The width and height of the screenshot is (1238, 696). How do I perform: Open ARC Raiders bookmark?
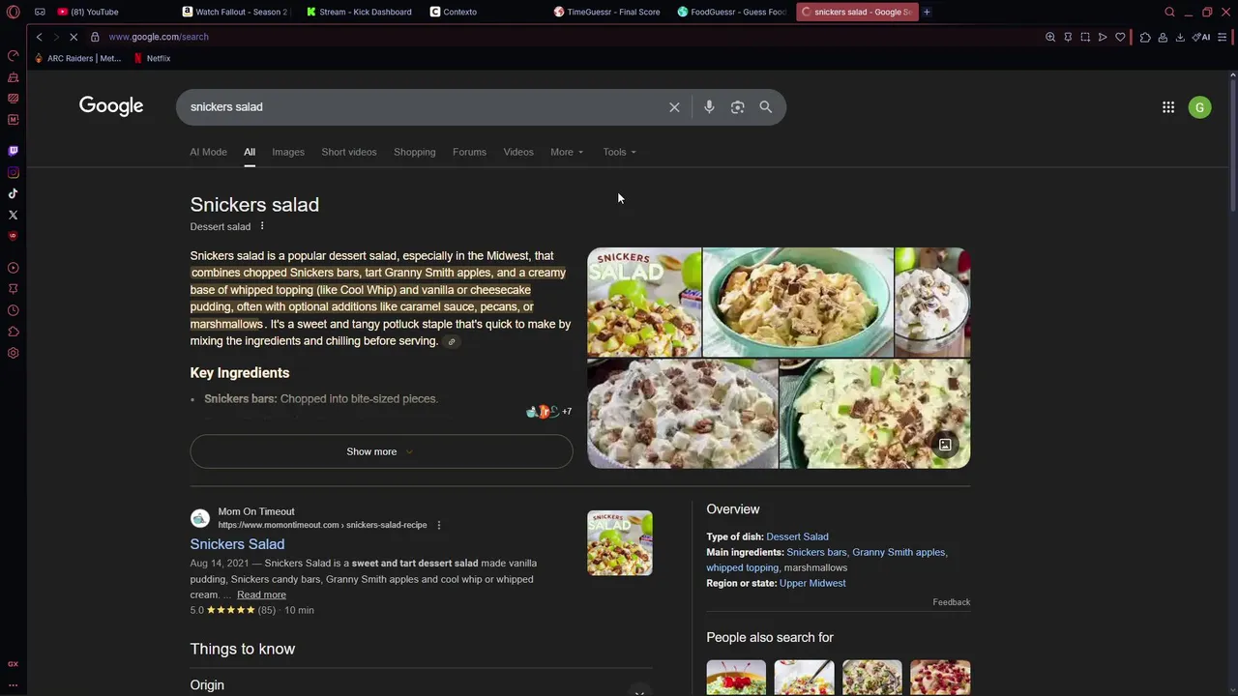76,58
